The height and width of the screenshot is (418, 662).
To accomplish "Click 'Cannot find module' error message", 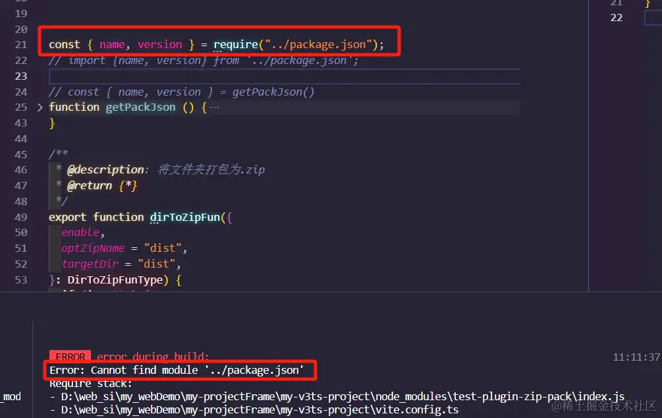I will [177, 371].
